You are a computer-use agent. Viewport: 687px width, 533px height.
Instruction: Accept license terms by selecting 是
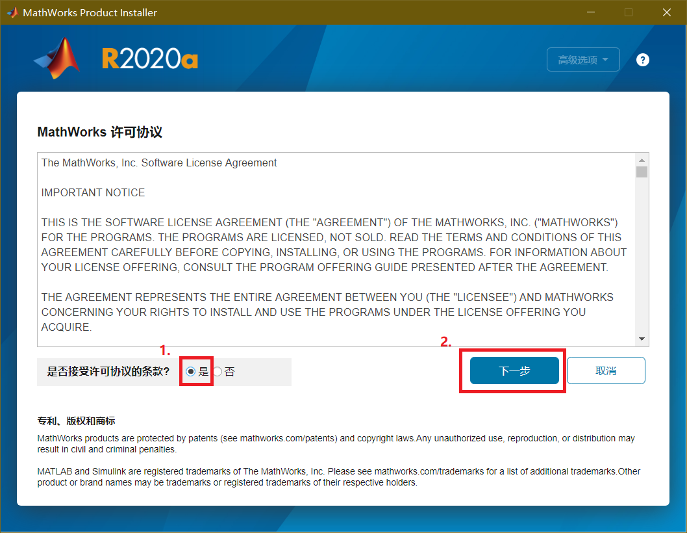(191, 372)
